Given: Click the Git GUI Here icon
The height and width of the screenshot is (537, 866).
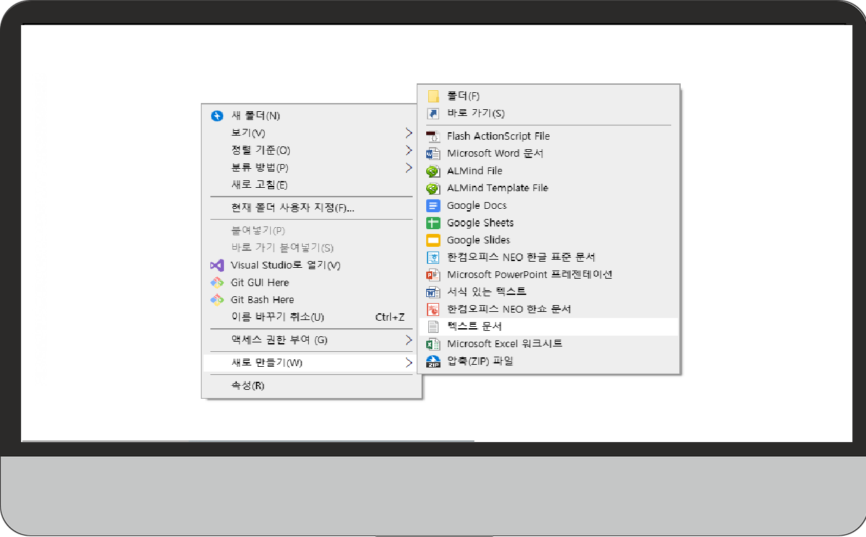Looking at the screenshot, I should point(217,283).
